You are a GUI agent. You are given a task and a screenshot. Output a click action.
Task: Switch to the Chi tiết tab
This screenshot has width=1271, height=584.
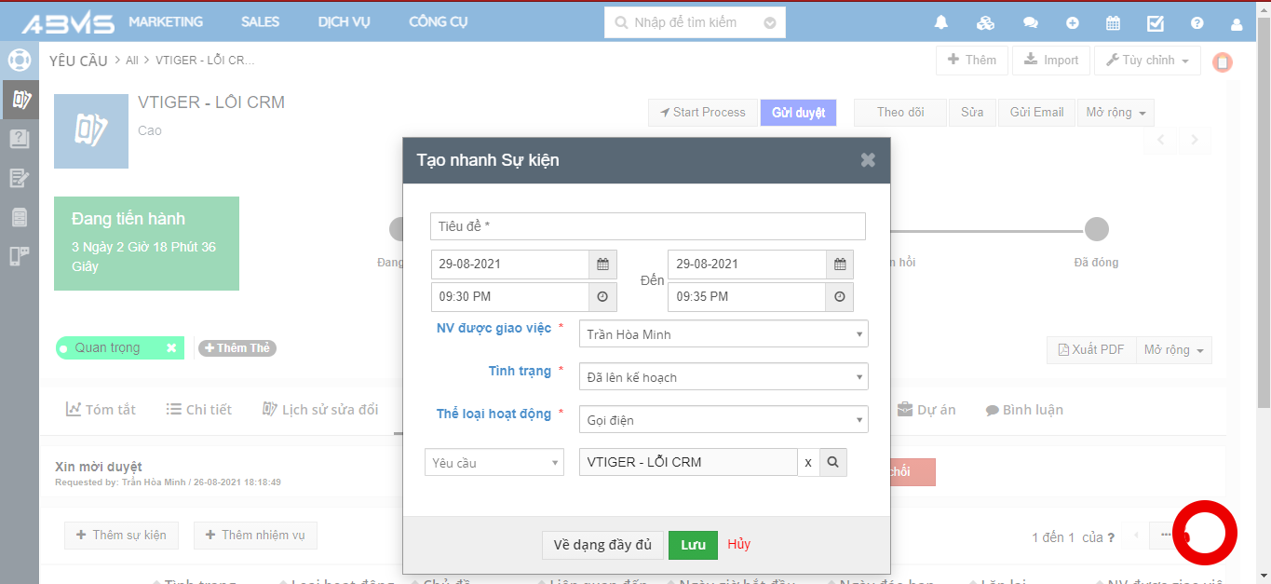[x=199, y=410]
